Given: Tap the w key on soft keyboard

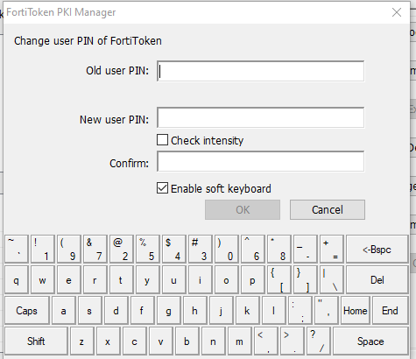Looking at the screenshot, I should (43, 279).
